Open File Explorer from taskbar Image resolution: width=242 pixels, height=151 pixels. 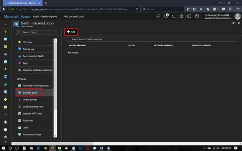pyautogui.click(x=59, y=148)
